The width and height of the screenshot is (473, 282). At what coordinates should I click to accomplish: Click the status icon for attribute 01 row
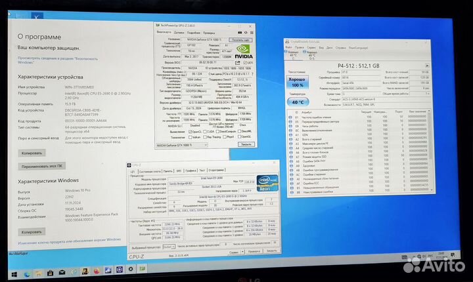click(x=290, y=117)
